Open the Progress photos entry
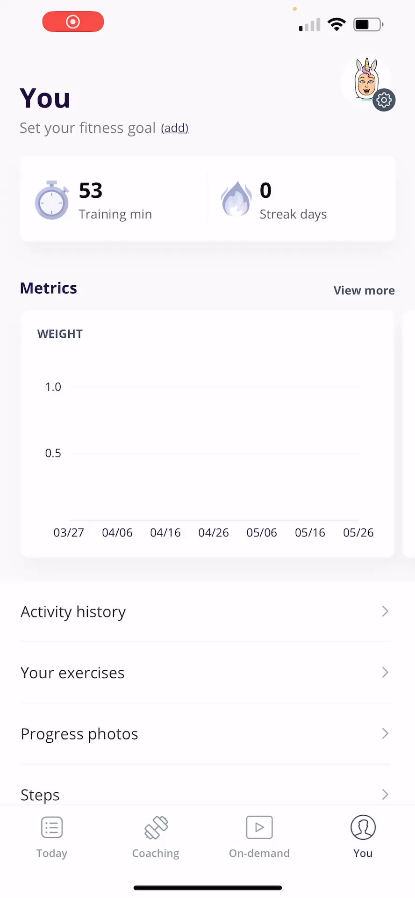 coord(79,734)
